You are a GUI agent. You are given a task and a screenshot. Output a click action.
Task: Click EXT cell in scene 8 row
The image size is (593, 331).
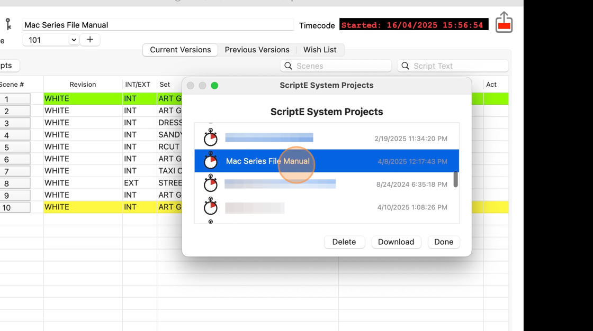(x=140, y=183)
